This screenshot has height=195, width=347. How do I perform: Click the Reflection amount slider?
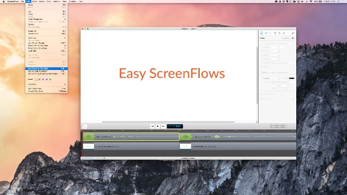279,72
